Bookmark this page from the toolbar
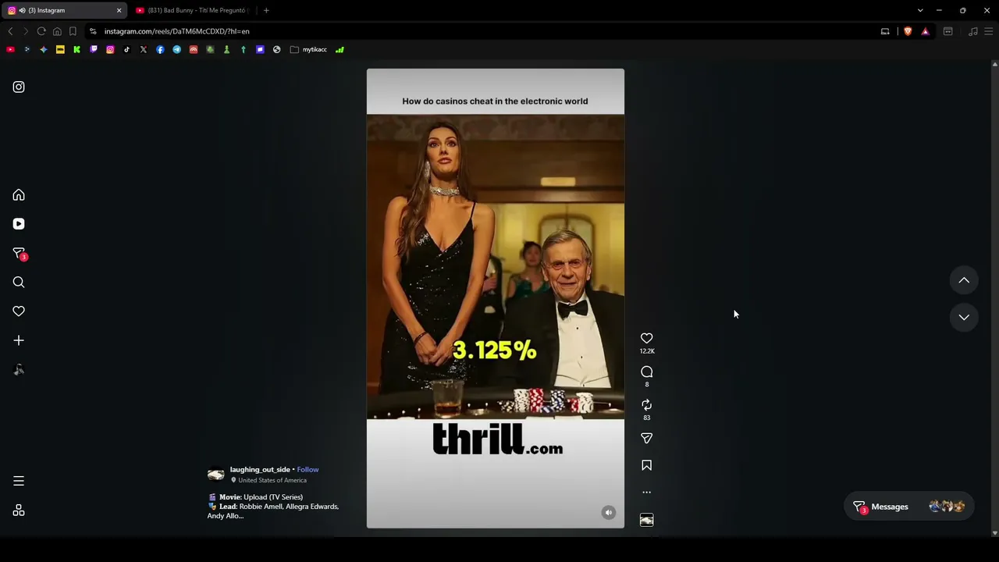Screen dimensions: 999x562 tap(73, 31)
